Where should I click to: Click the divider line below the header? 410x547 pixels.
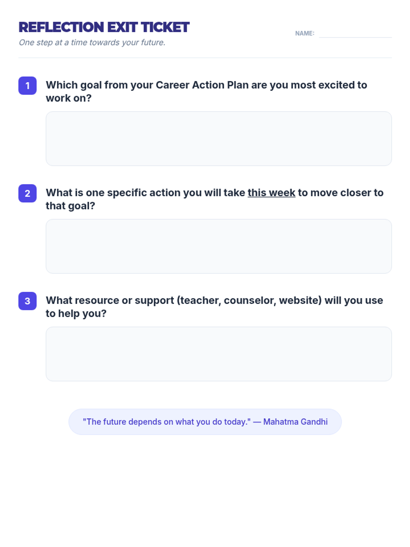tap(205, 57)
